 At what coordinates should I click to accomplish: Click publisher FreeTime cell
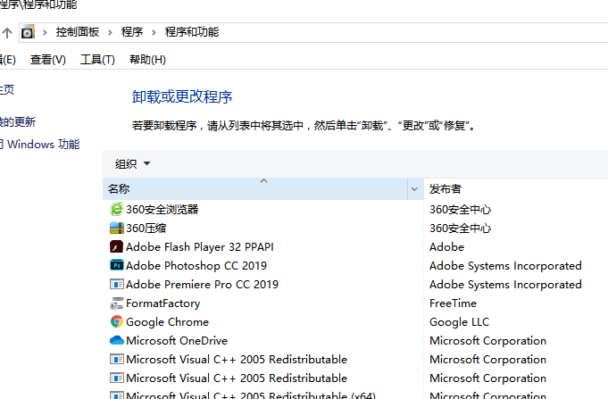point(453,303)
